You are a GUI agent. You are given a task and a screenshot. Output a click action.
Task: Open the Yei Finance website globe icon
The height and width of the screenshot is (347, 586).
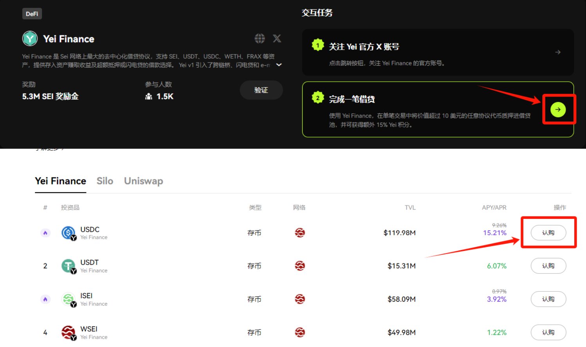pyautogui.click(x=260, y=38)
